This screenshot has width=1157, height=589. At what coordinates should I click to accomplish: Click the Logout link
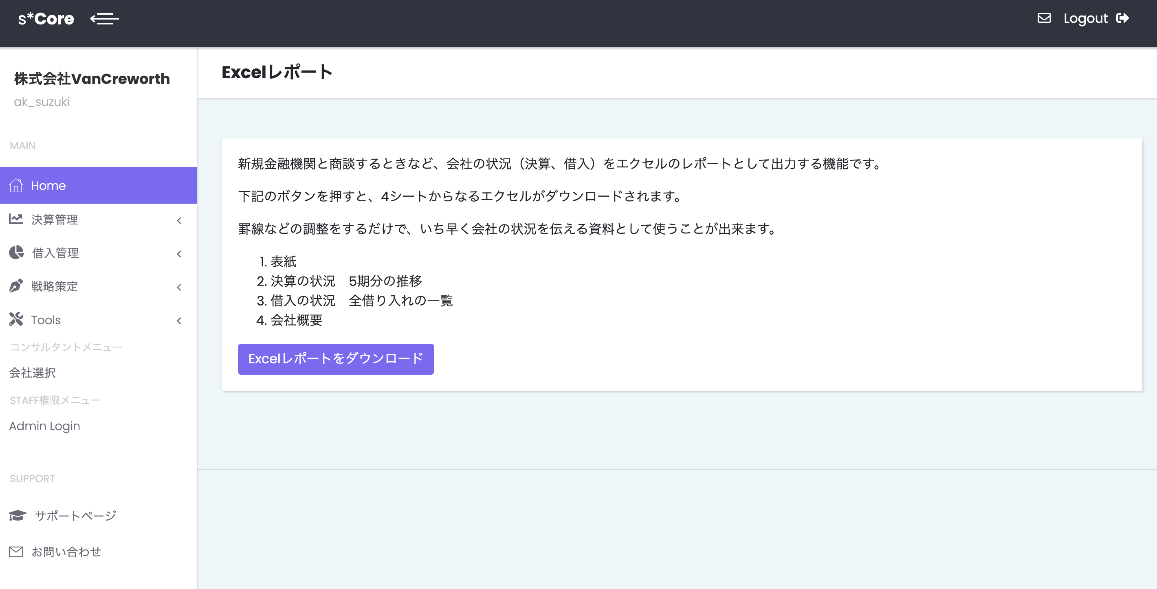click(1085, 18)
